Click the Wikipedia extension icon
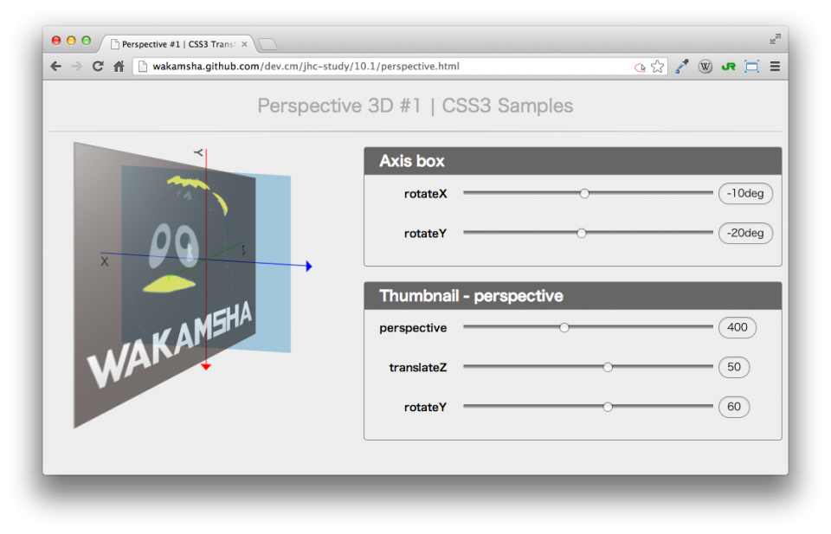The width and height of the screenshot is (831, 534). (x=705, y=66)
